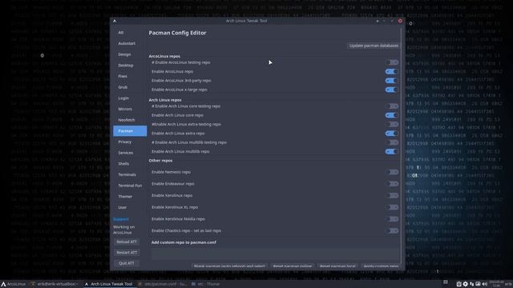Toggle Enable Arch Linux core repo switch
513x288 pixels.
click(392, 115)
